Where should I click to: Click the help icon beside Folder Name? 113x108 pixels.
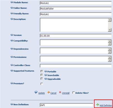12,8
